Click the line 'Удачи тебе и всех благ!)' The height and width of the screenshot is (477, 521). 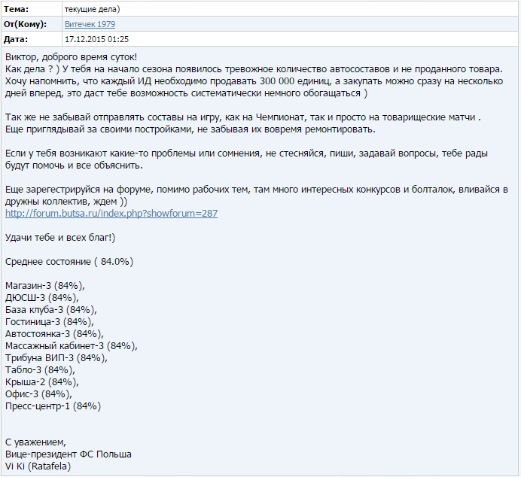(x=60, y=238)
